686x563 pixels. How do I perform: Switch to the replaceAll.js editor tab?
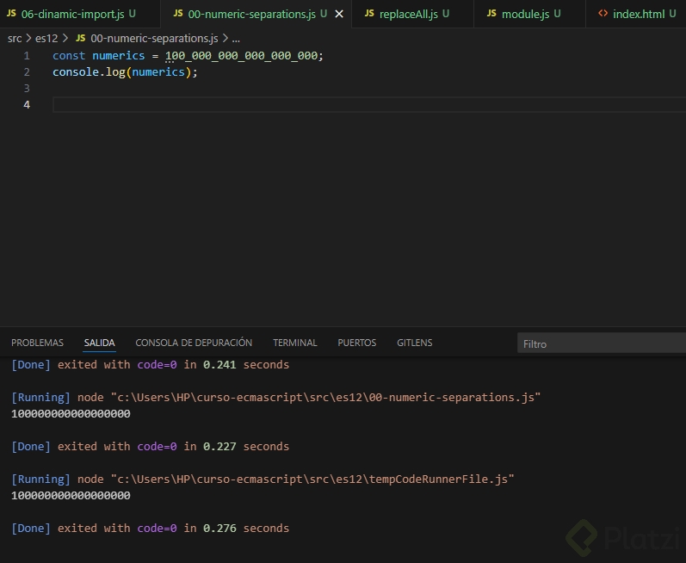pos(408,15)
